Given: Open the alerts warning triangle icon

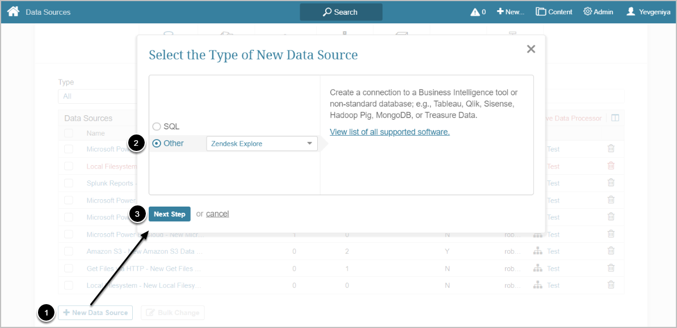Looking at the screenshot, I should pyautogui.click(x=475, y=12).
